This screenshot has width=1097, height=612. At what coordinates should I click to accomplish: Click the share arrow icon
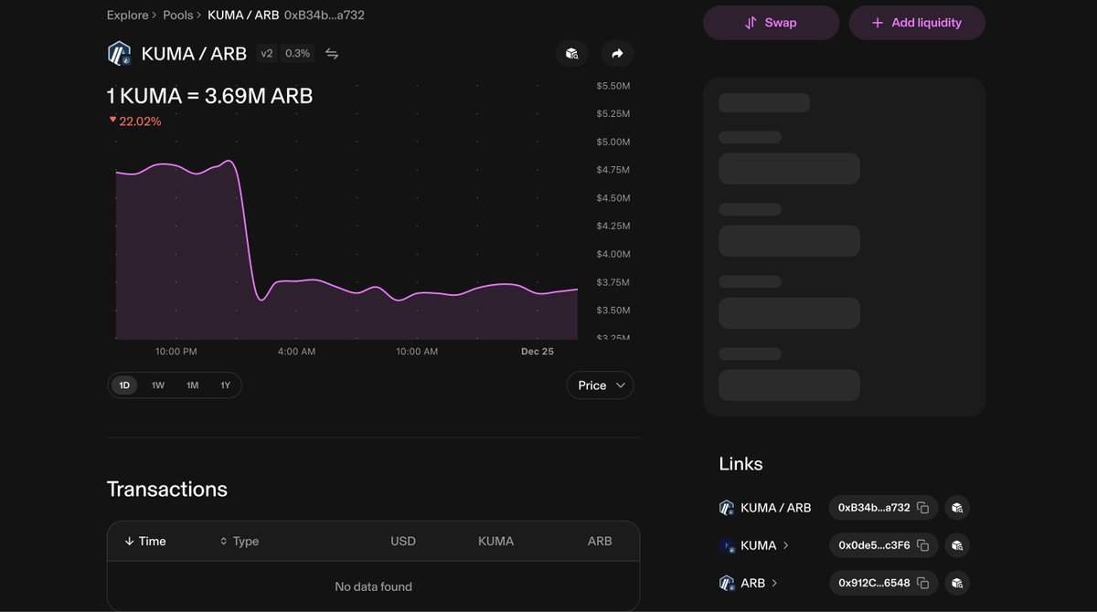[617, 54]
